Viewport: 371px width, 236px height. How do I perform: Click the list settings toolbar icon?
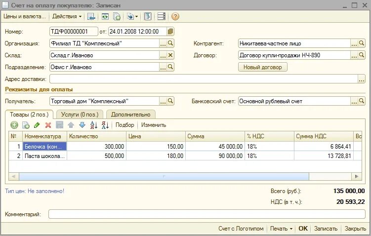(162, 17)
